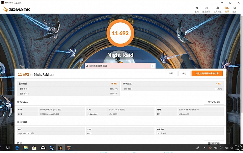Select the AVX2 type value
243x153 pixels.
pos(89,133)
